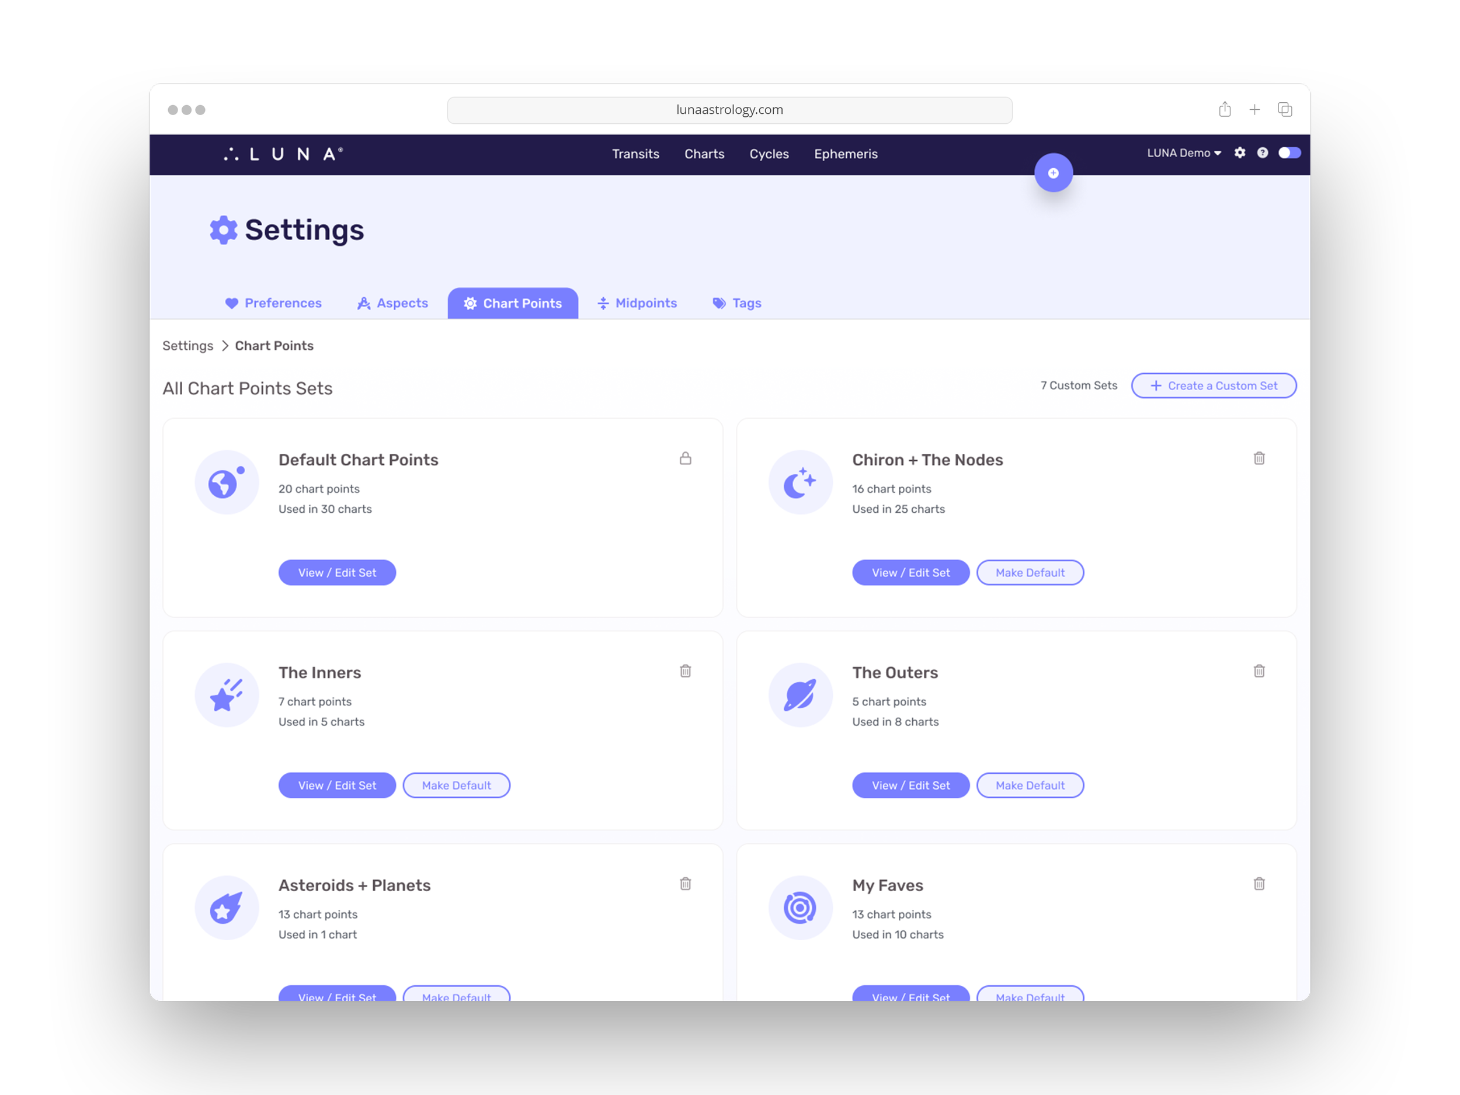The width and height of the screenshot is (1460, 1095).
Task: Click the browser share icon
Action: click(1225, 110)
